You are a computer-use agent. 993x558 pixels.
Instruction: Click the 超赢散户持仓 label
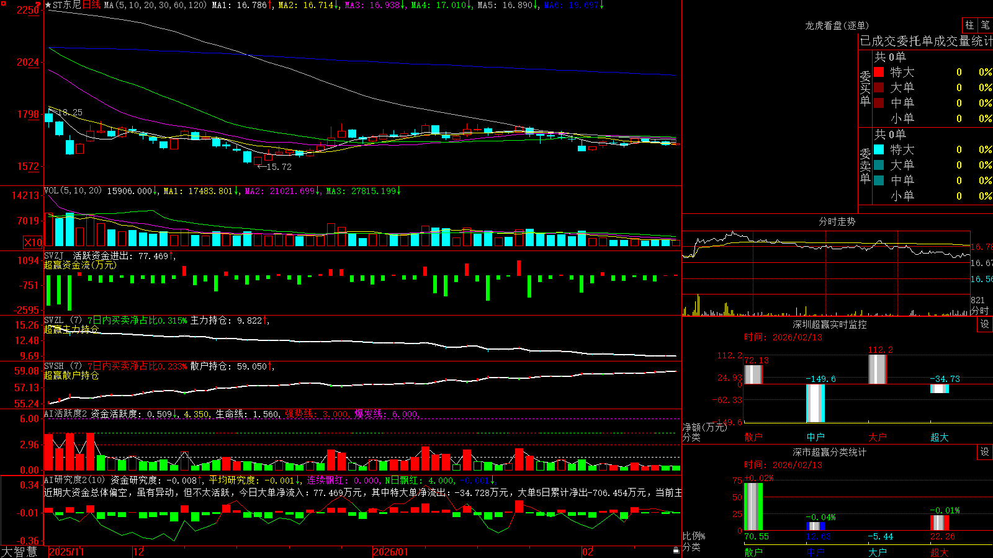71,375
